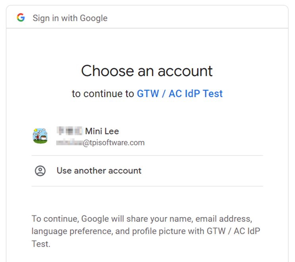Click the "to continue to" text
The image size is (295, 262).
[x=103, y=94]
